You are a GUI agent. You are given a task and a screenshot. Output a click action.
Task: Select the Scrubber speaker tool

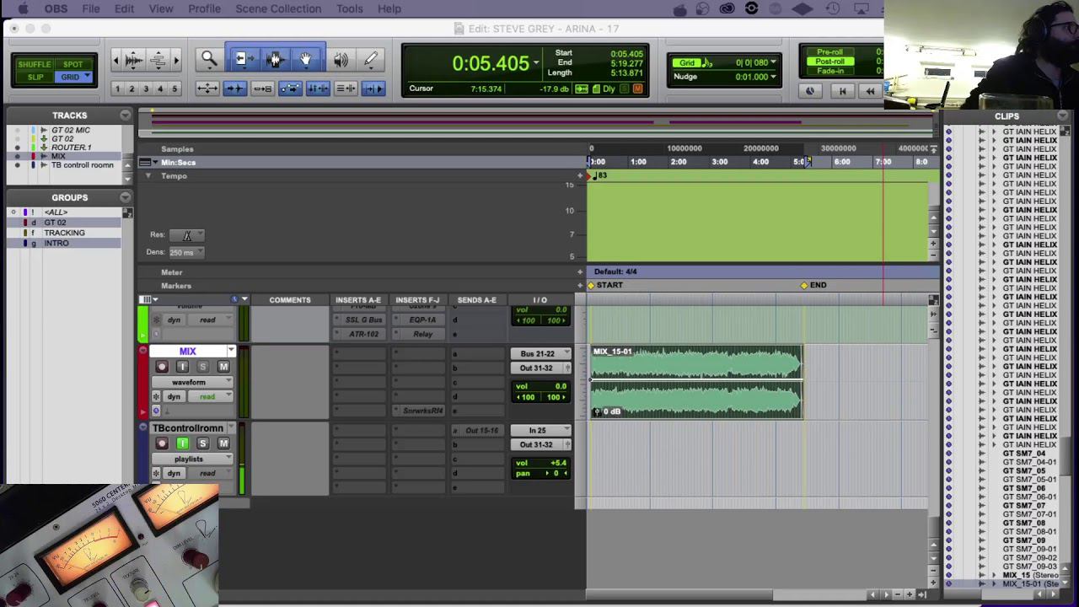[x=341, y=59]
